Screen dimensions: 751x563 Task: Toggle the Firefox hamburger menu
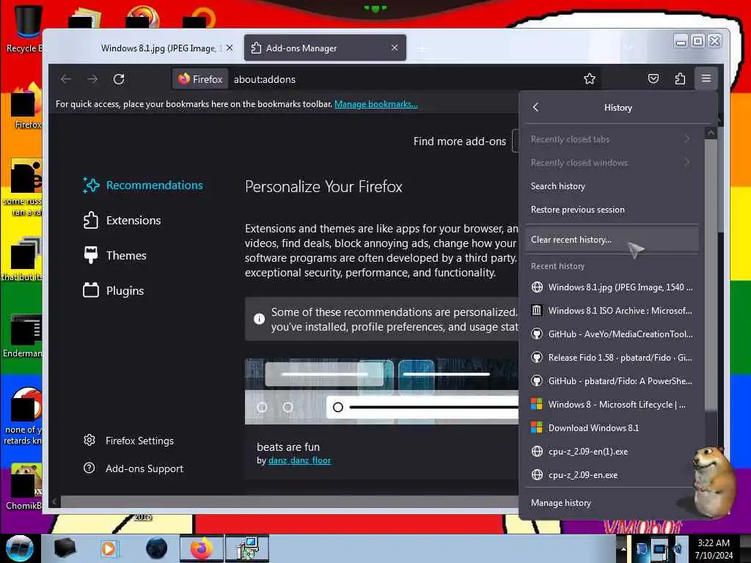[x=706, y=78]
